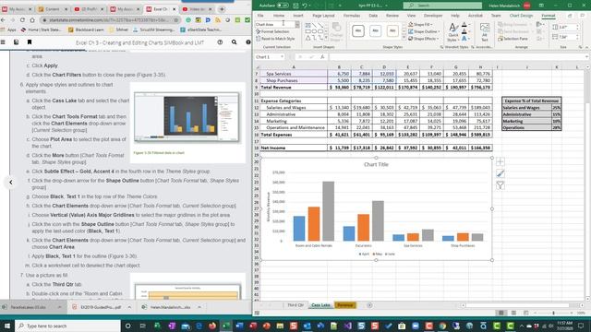The image size is (591, 332).
Task: Click the browser home button
Action: (x=33, y=20)
